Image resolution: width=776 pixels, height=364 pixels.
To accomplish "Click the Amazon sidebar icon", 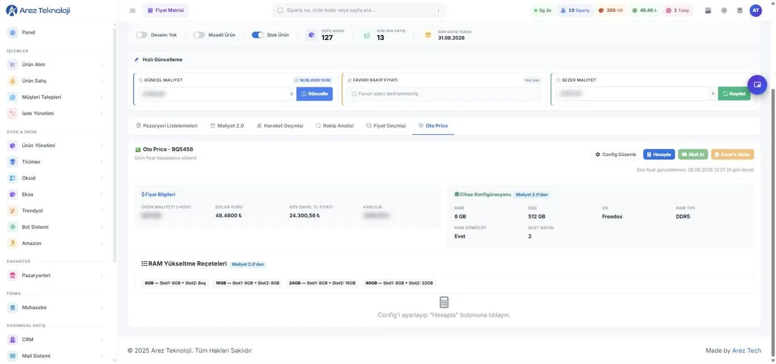I will point(13,243).
